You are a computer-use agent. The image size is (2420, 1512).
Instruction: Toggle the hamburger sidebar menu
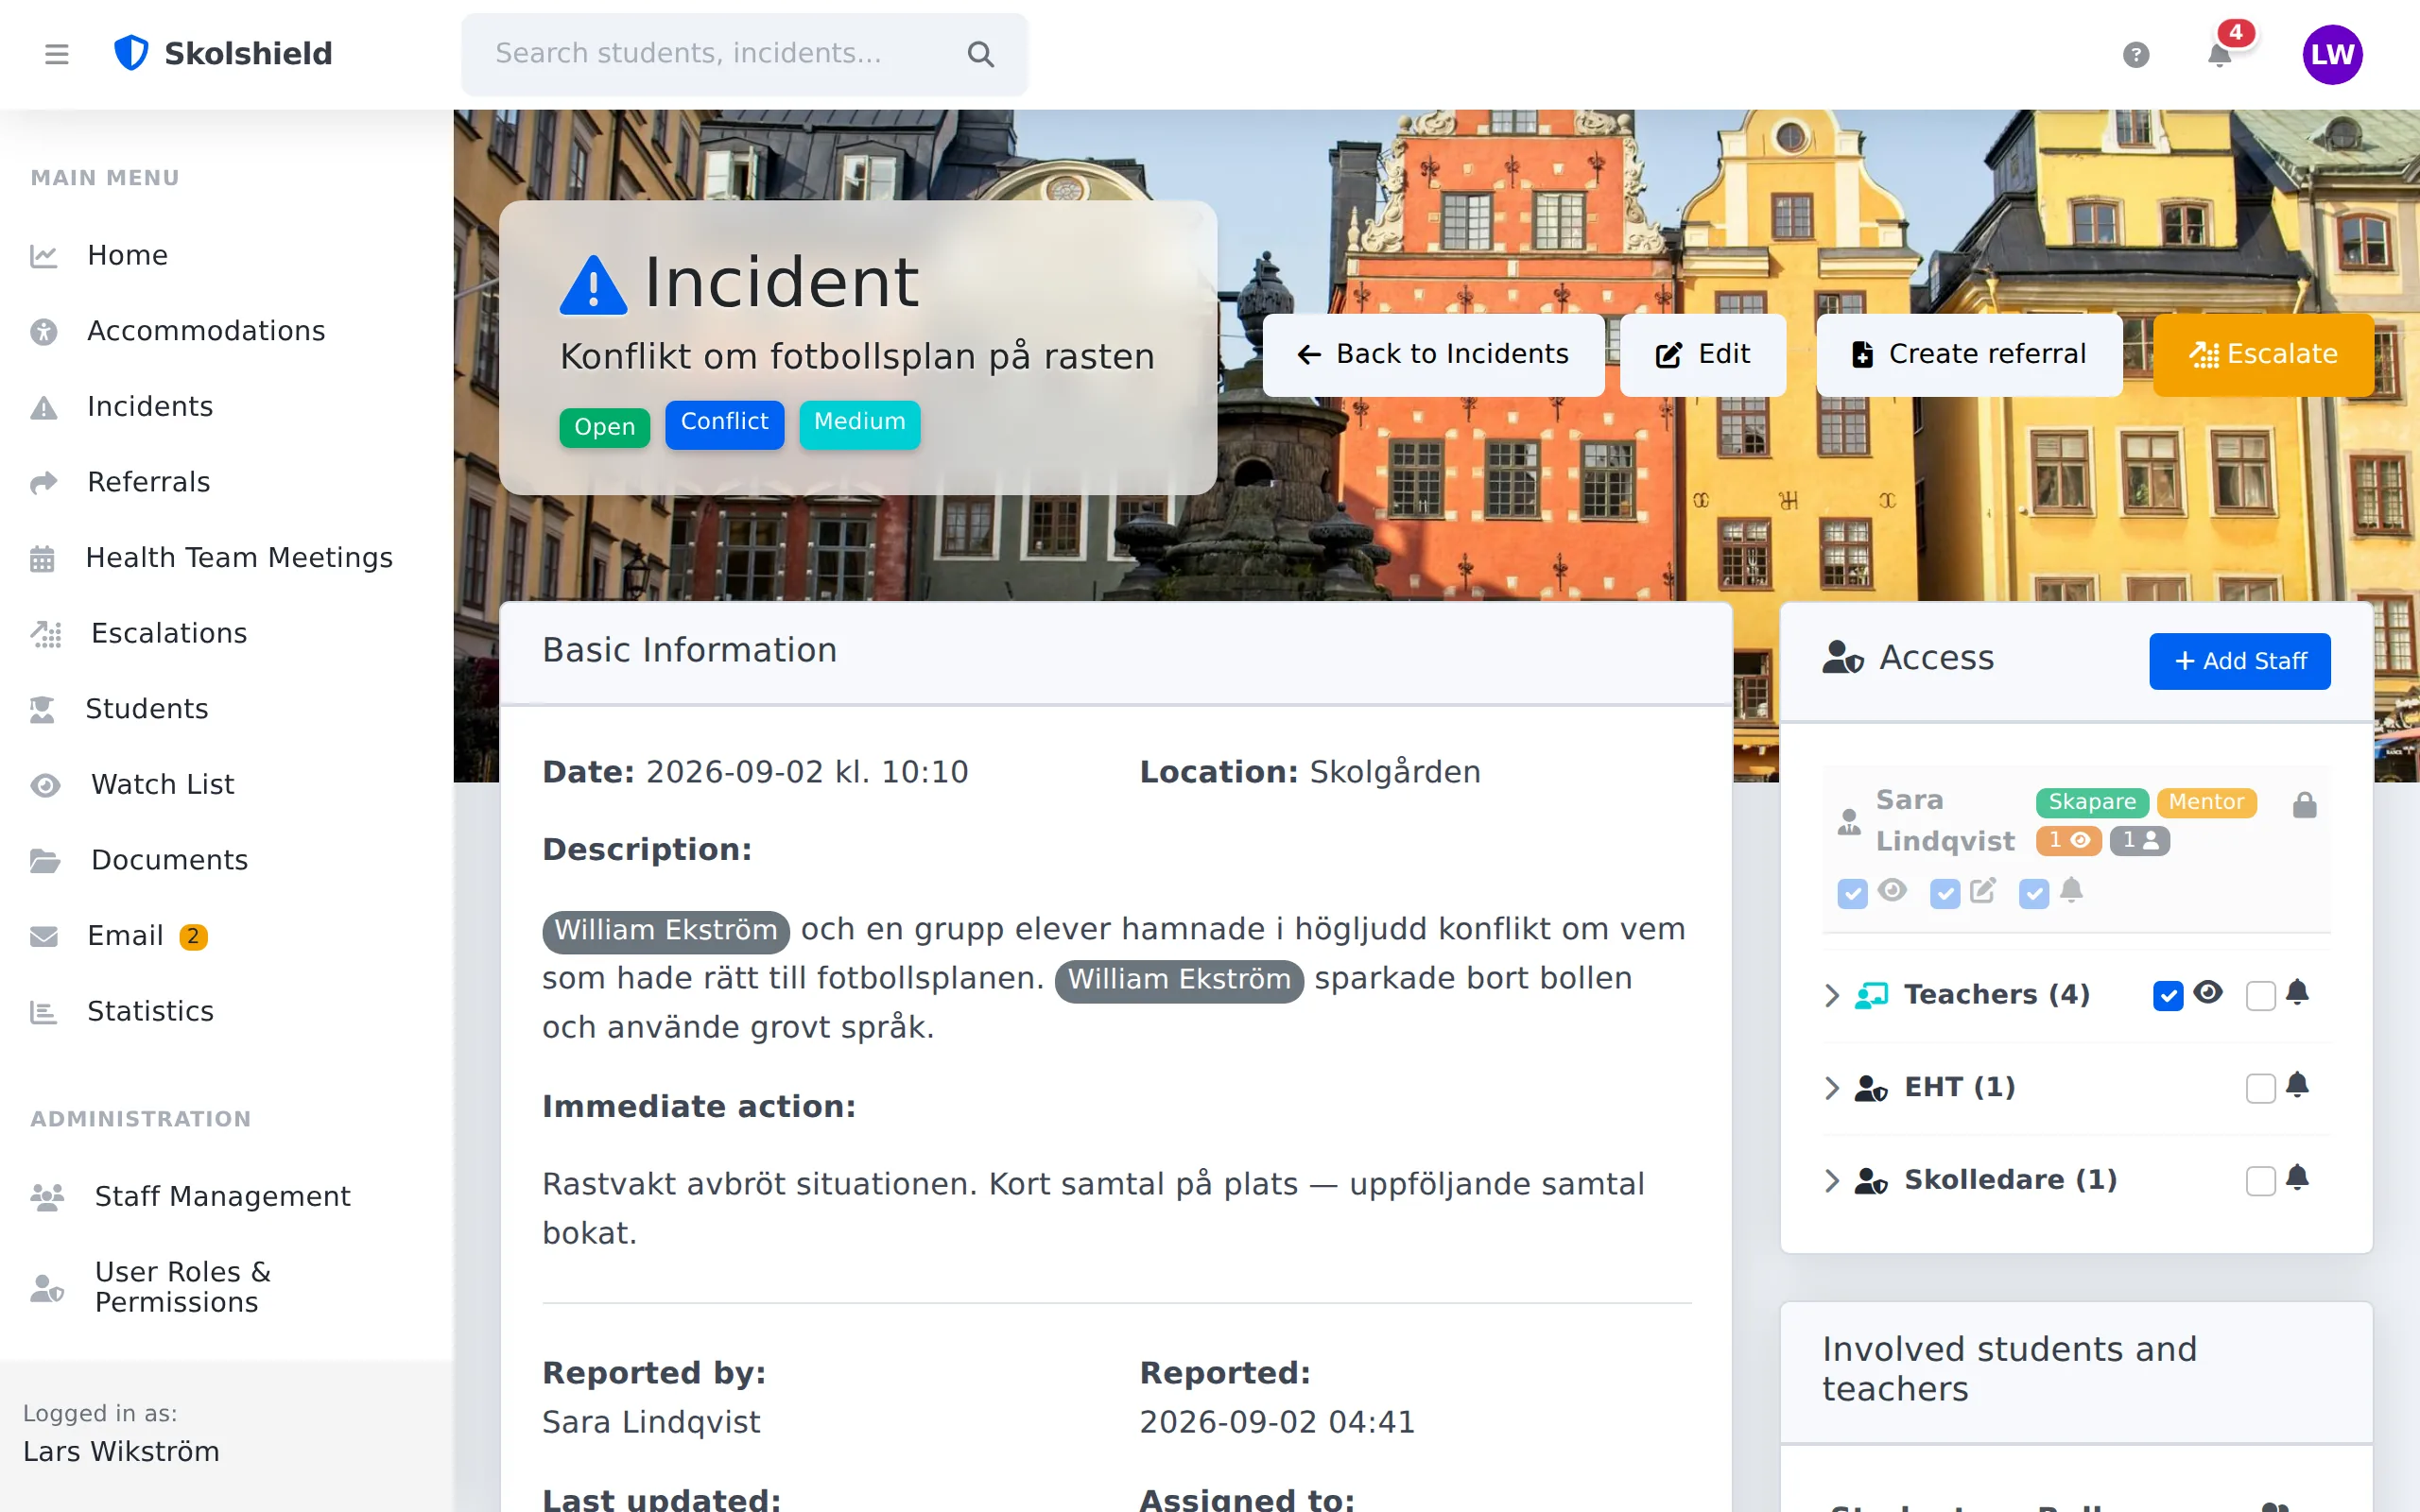[57, 54]
